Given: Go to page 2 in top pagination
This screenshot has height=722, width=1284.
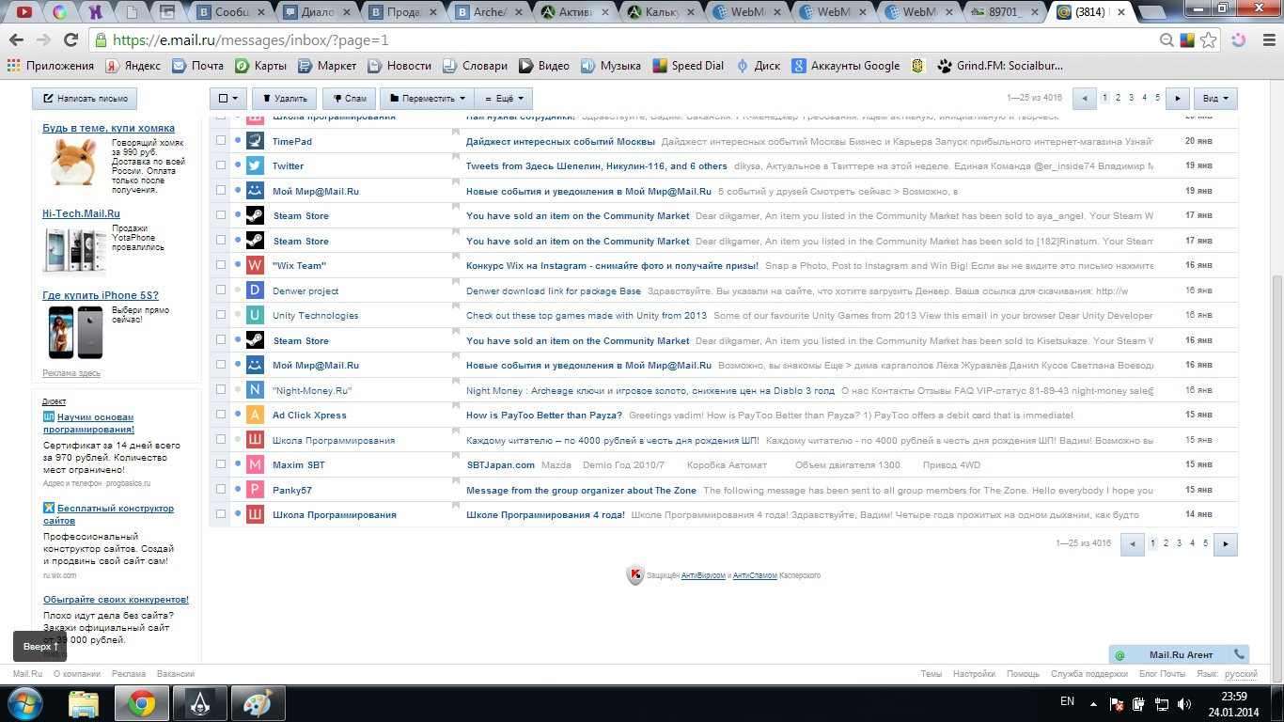Looking at the screenshot, I should [x=1118, y=98].
